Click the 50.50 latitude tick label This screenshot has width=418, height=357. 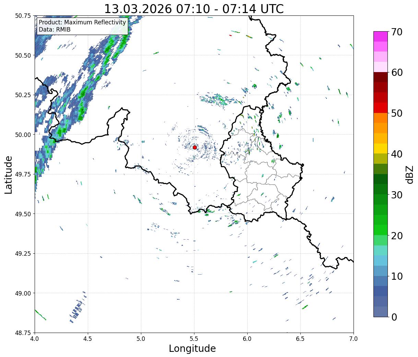[x=23, y=55]
